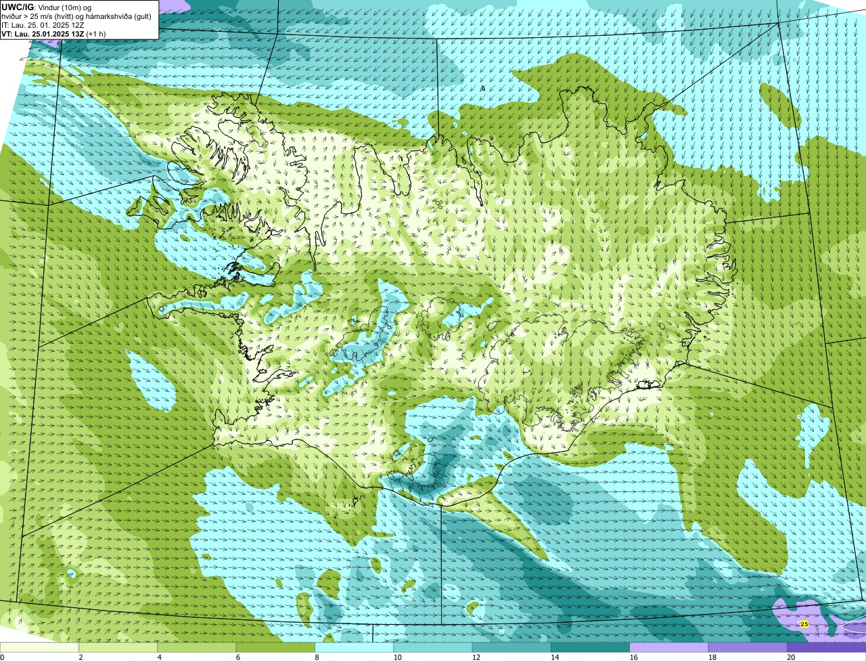Viewport: 866px width, 662px height.
Task: Click the legend scale label '0'
Action: point(3,657)
